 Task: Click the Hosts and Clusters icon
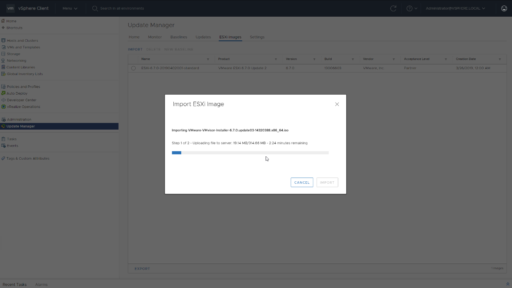[x=3, y=40]
